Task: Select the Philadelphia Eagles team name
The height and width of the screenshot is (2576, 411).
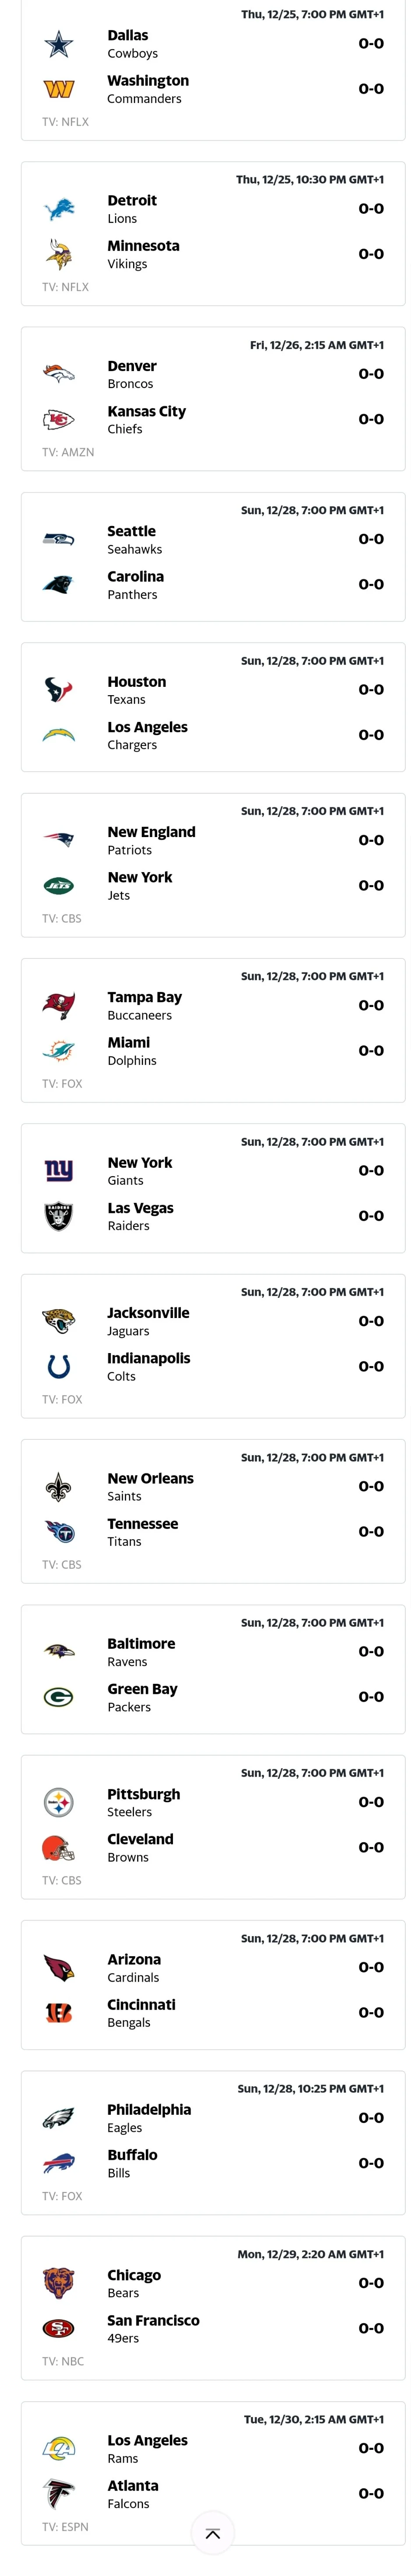Action: pyautogui.click(x=149, y=2117)
